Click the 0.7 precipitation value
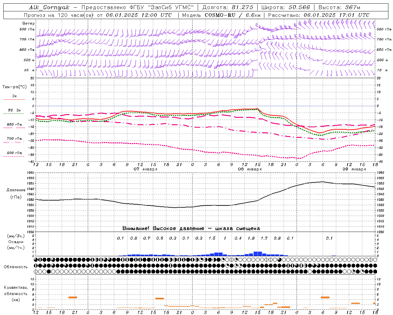The image size is (393, 315). 147,238
